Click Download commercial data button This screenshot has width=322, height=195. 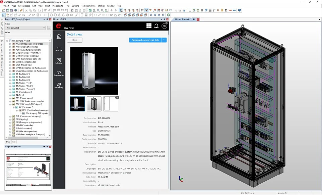tap(145, 40)
